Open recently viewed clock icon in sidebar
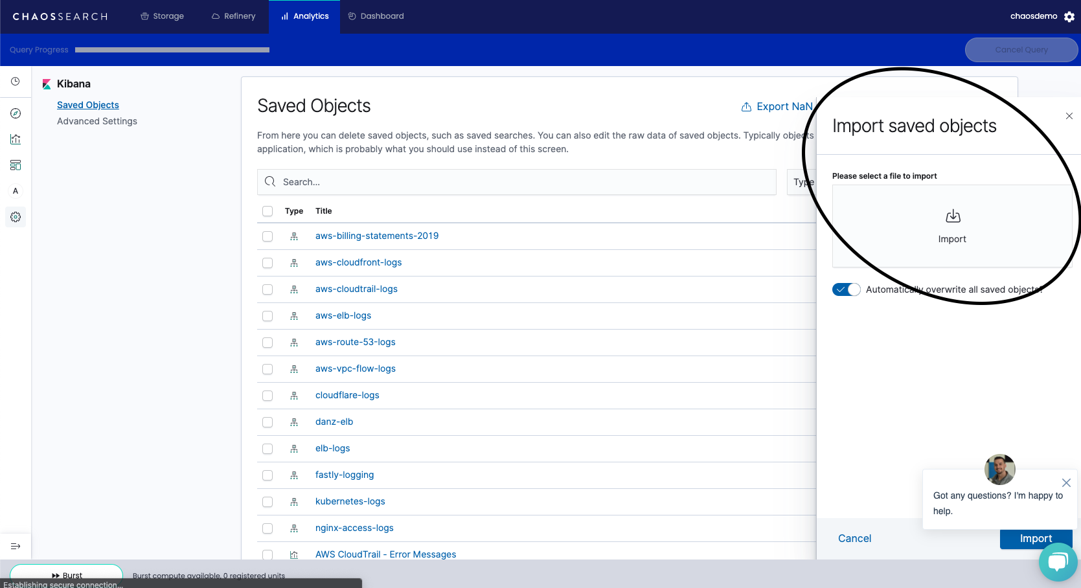Image resolution: width=1081 pixels, height=588 pixels. click(x=16, y=82)
